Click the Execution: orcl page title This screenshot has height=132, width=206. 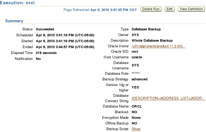coord(17,3)
